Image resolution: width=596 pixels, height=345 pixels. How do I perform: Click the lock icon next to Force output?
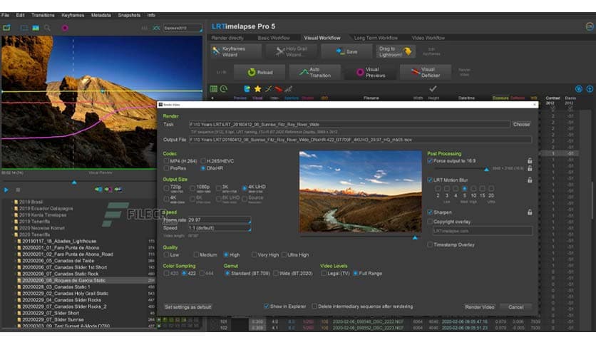[x=530, y=160]
